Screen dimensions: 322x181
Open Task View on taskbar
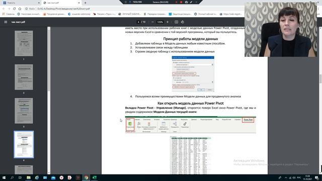pos(20,177)
